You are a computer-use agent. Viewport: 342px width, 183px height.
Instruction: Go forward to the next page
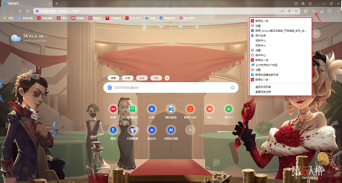(12, 11)
